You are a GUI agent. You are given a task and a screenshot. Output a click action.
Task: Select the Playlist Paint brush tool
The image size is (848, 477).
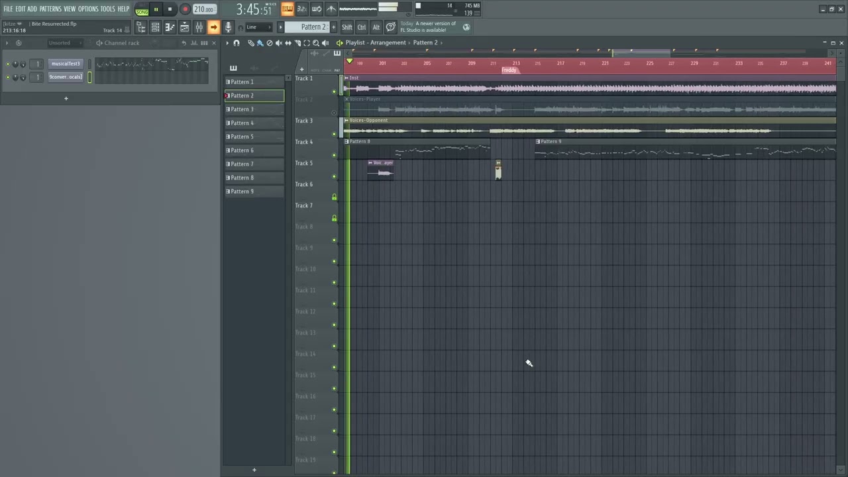coord(260,43)
